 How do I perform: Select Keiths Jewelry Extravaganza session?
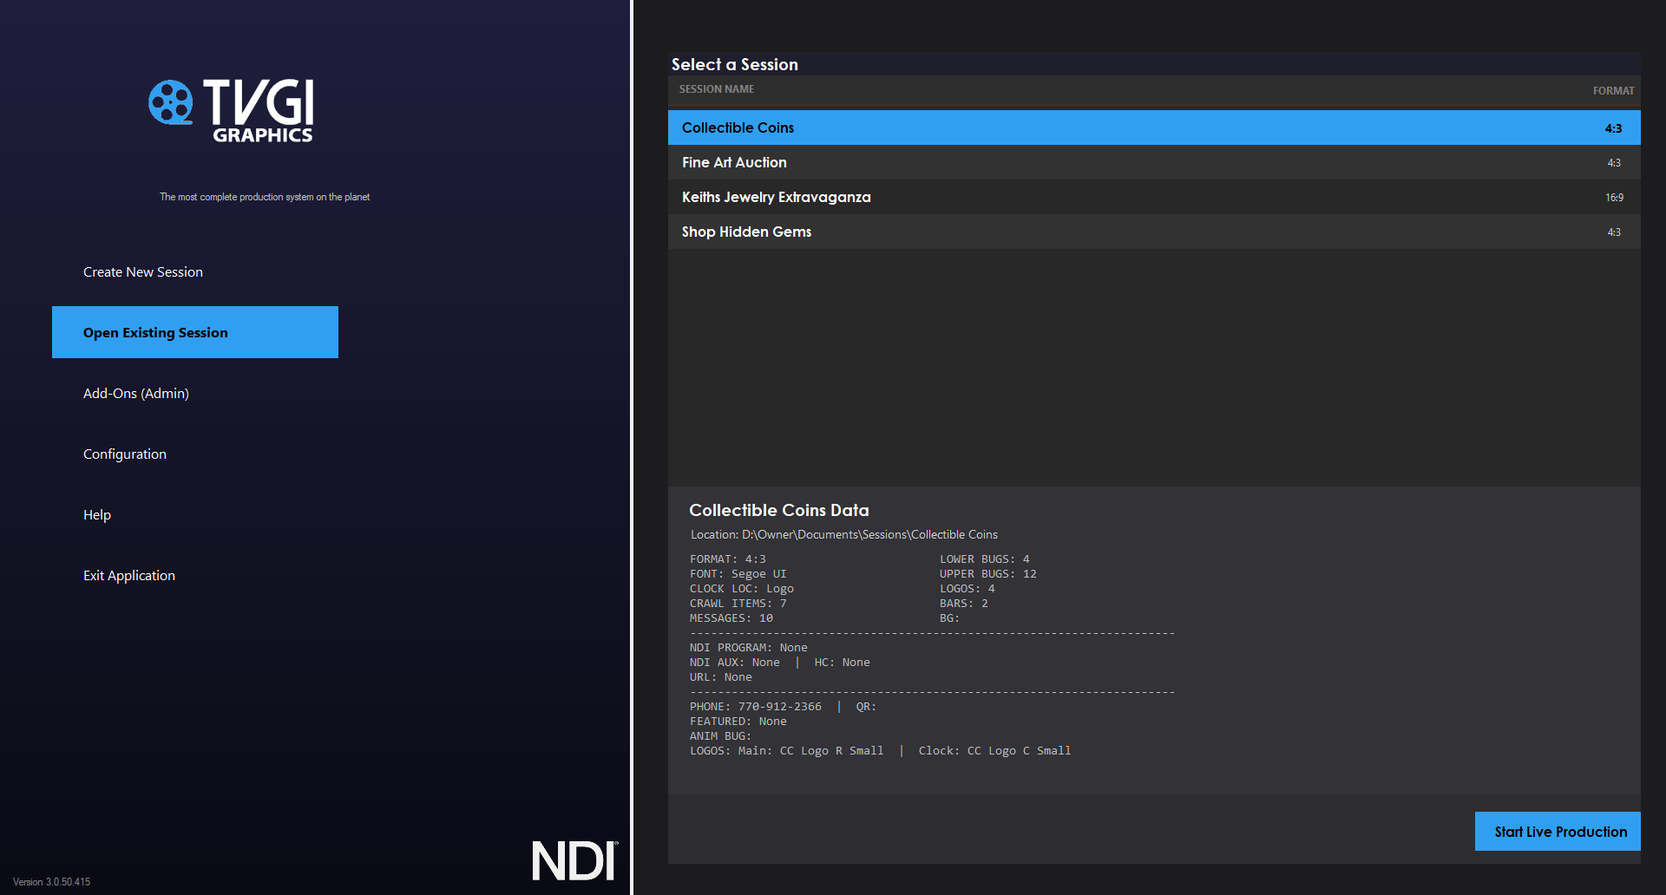coord(1154,197)
